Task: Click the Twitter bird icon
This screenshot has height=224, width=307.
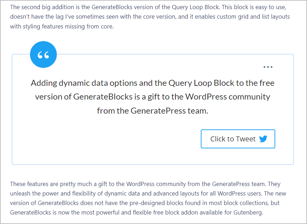Action: click(263, 139)
